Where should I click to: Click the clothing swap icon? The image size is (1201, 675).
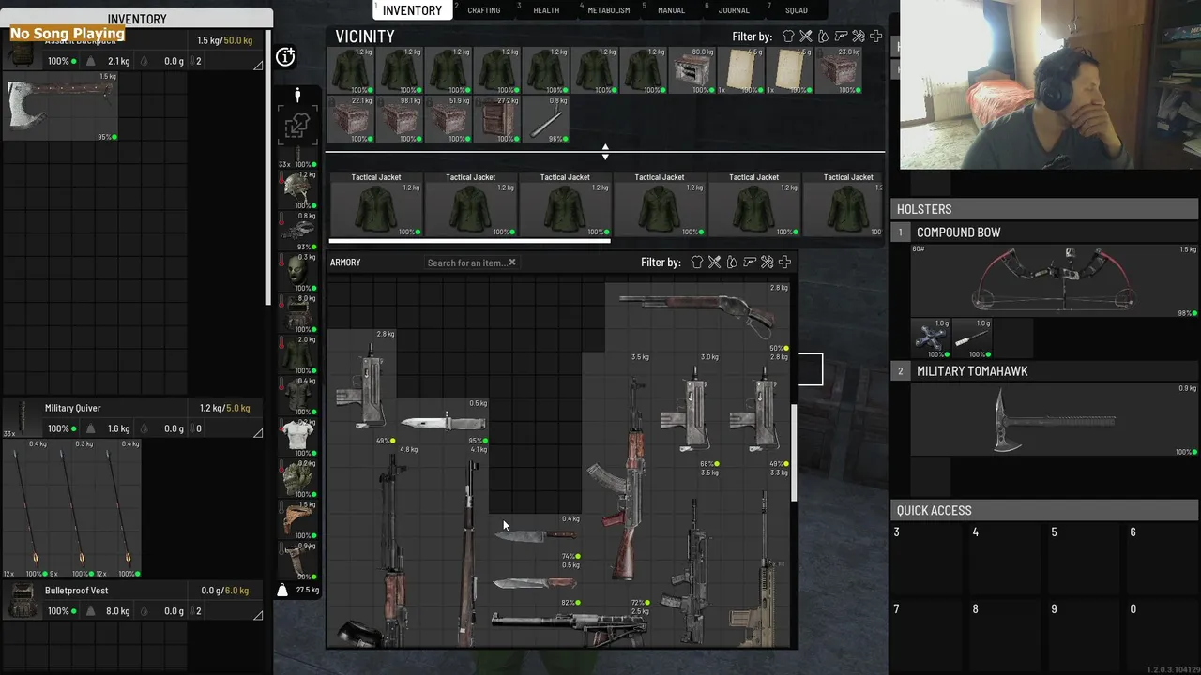[297, 125]
